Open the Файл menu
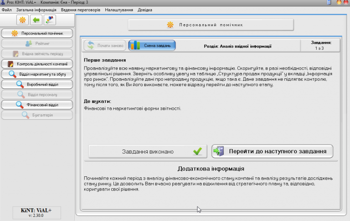 point(6,10)
